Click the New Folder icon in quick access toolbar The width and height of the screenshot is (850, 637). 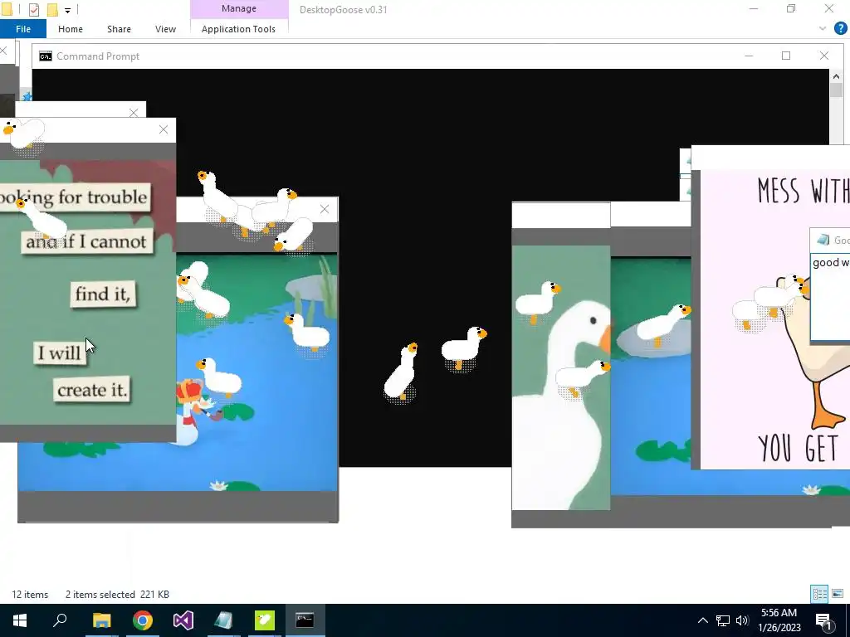(x=52, y=10)
